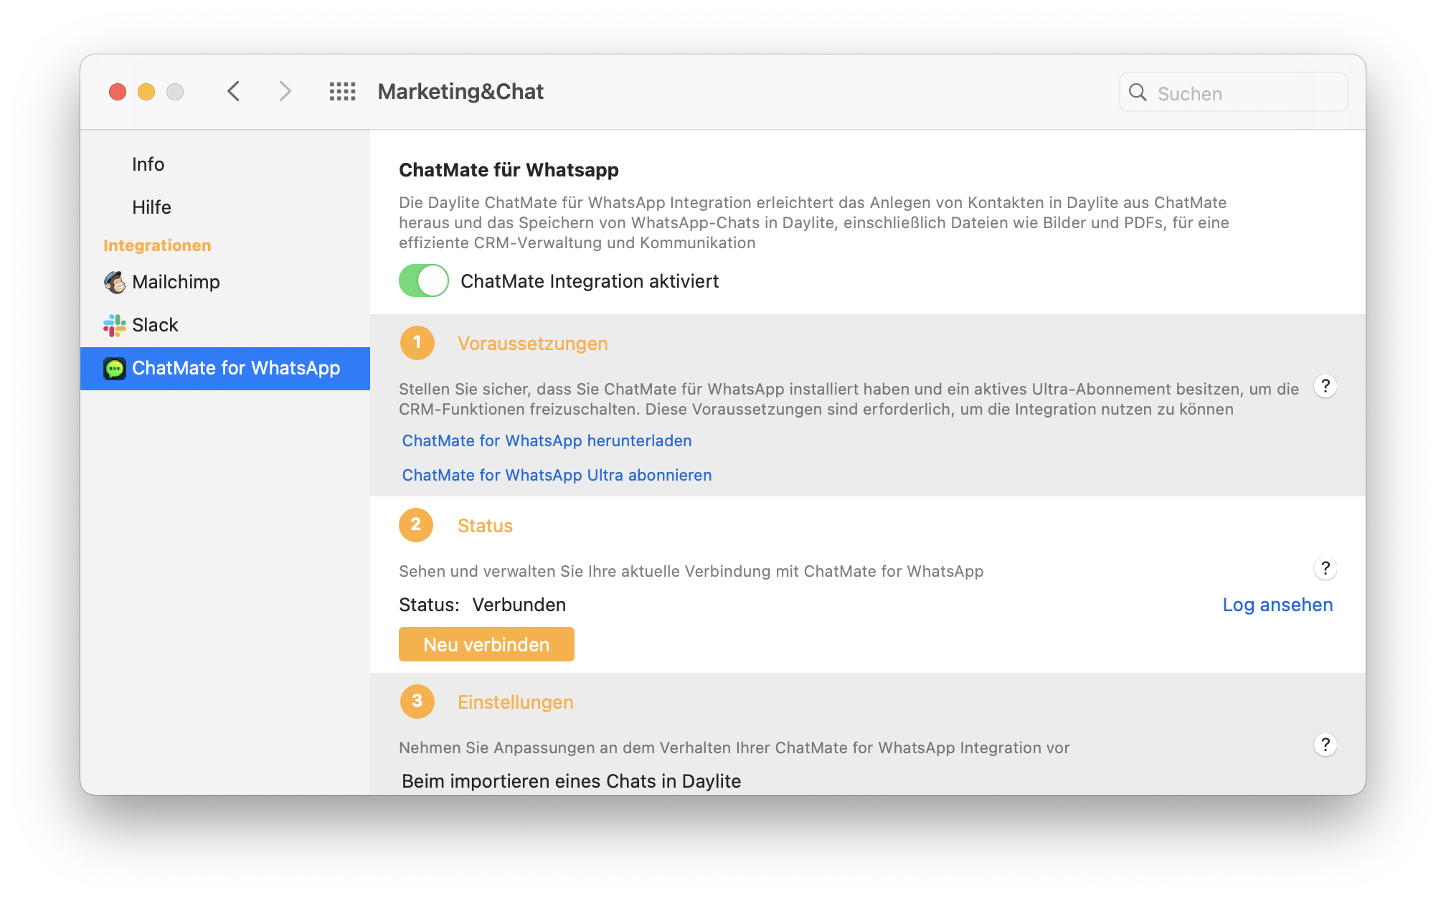Click the Einstellungen section heading
Screen dimensions: 1446x901
click(516, 702)
